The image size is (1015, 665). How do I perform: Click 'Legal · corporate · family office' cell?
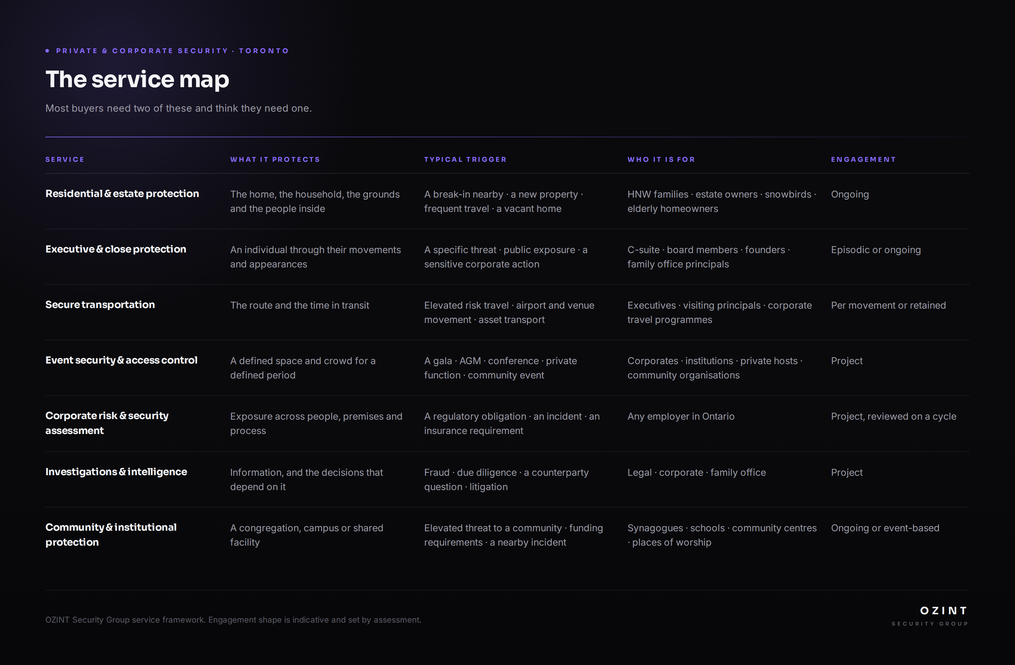pyautogui.click(x=696, y=472)
